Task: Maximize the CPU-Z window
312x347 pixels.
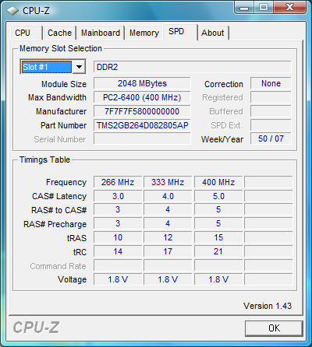Action: tap(264, 7)
